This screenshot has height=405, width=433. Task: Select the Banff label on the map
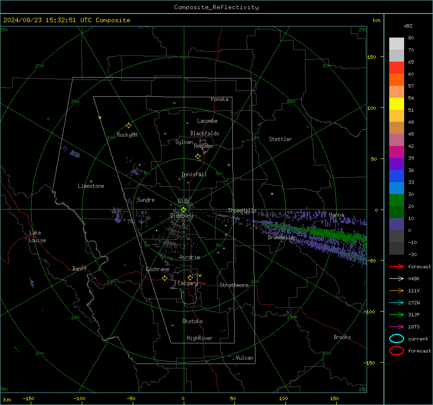pyautogui.click(x=79, y=268)
